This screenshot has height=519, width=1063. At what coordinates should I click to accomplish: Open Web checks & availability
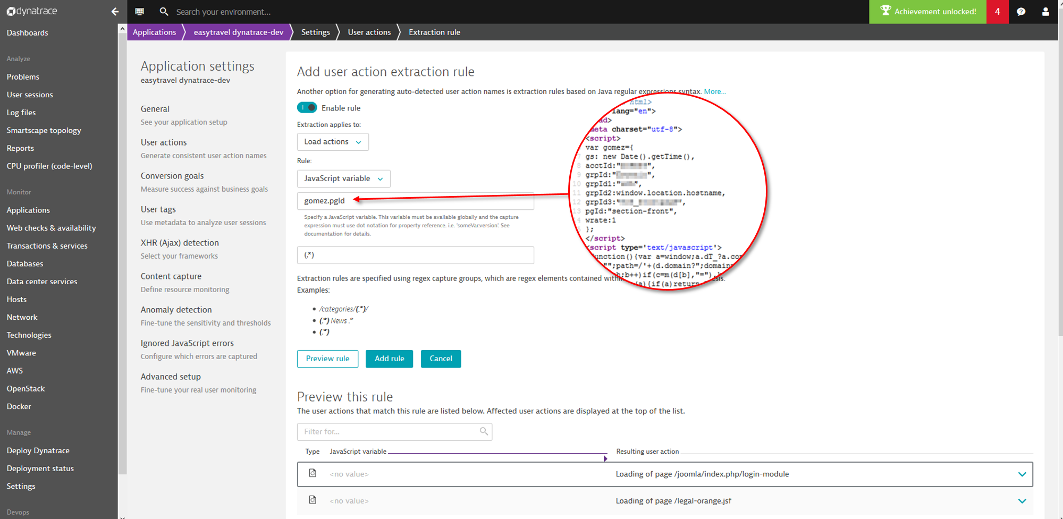point(51,228)
